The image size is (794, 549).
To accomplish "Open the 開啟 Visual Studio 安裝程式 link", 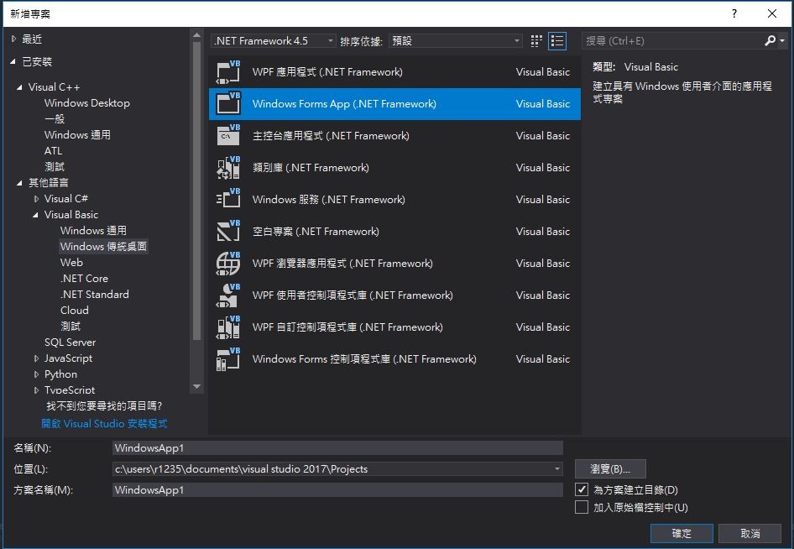I will point(104,423).
